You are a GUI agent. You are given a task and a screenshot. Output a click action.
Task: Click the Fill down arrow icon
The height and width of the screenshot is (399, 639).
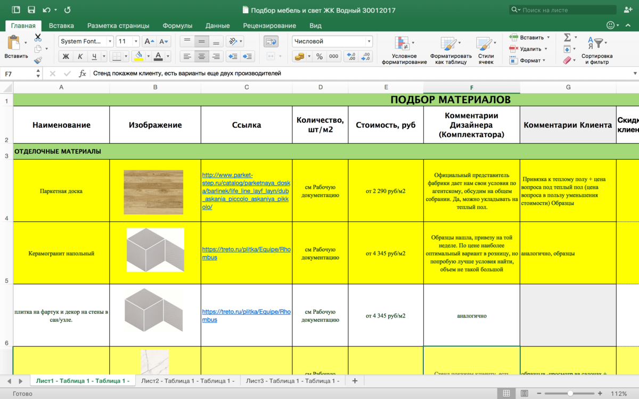coord(567,49)
